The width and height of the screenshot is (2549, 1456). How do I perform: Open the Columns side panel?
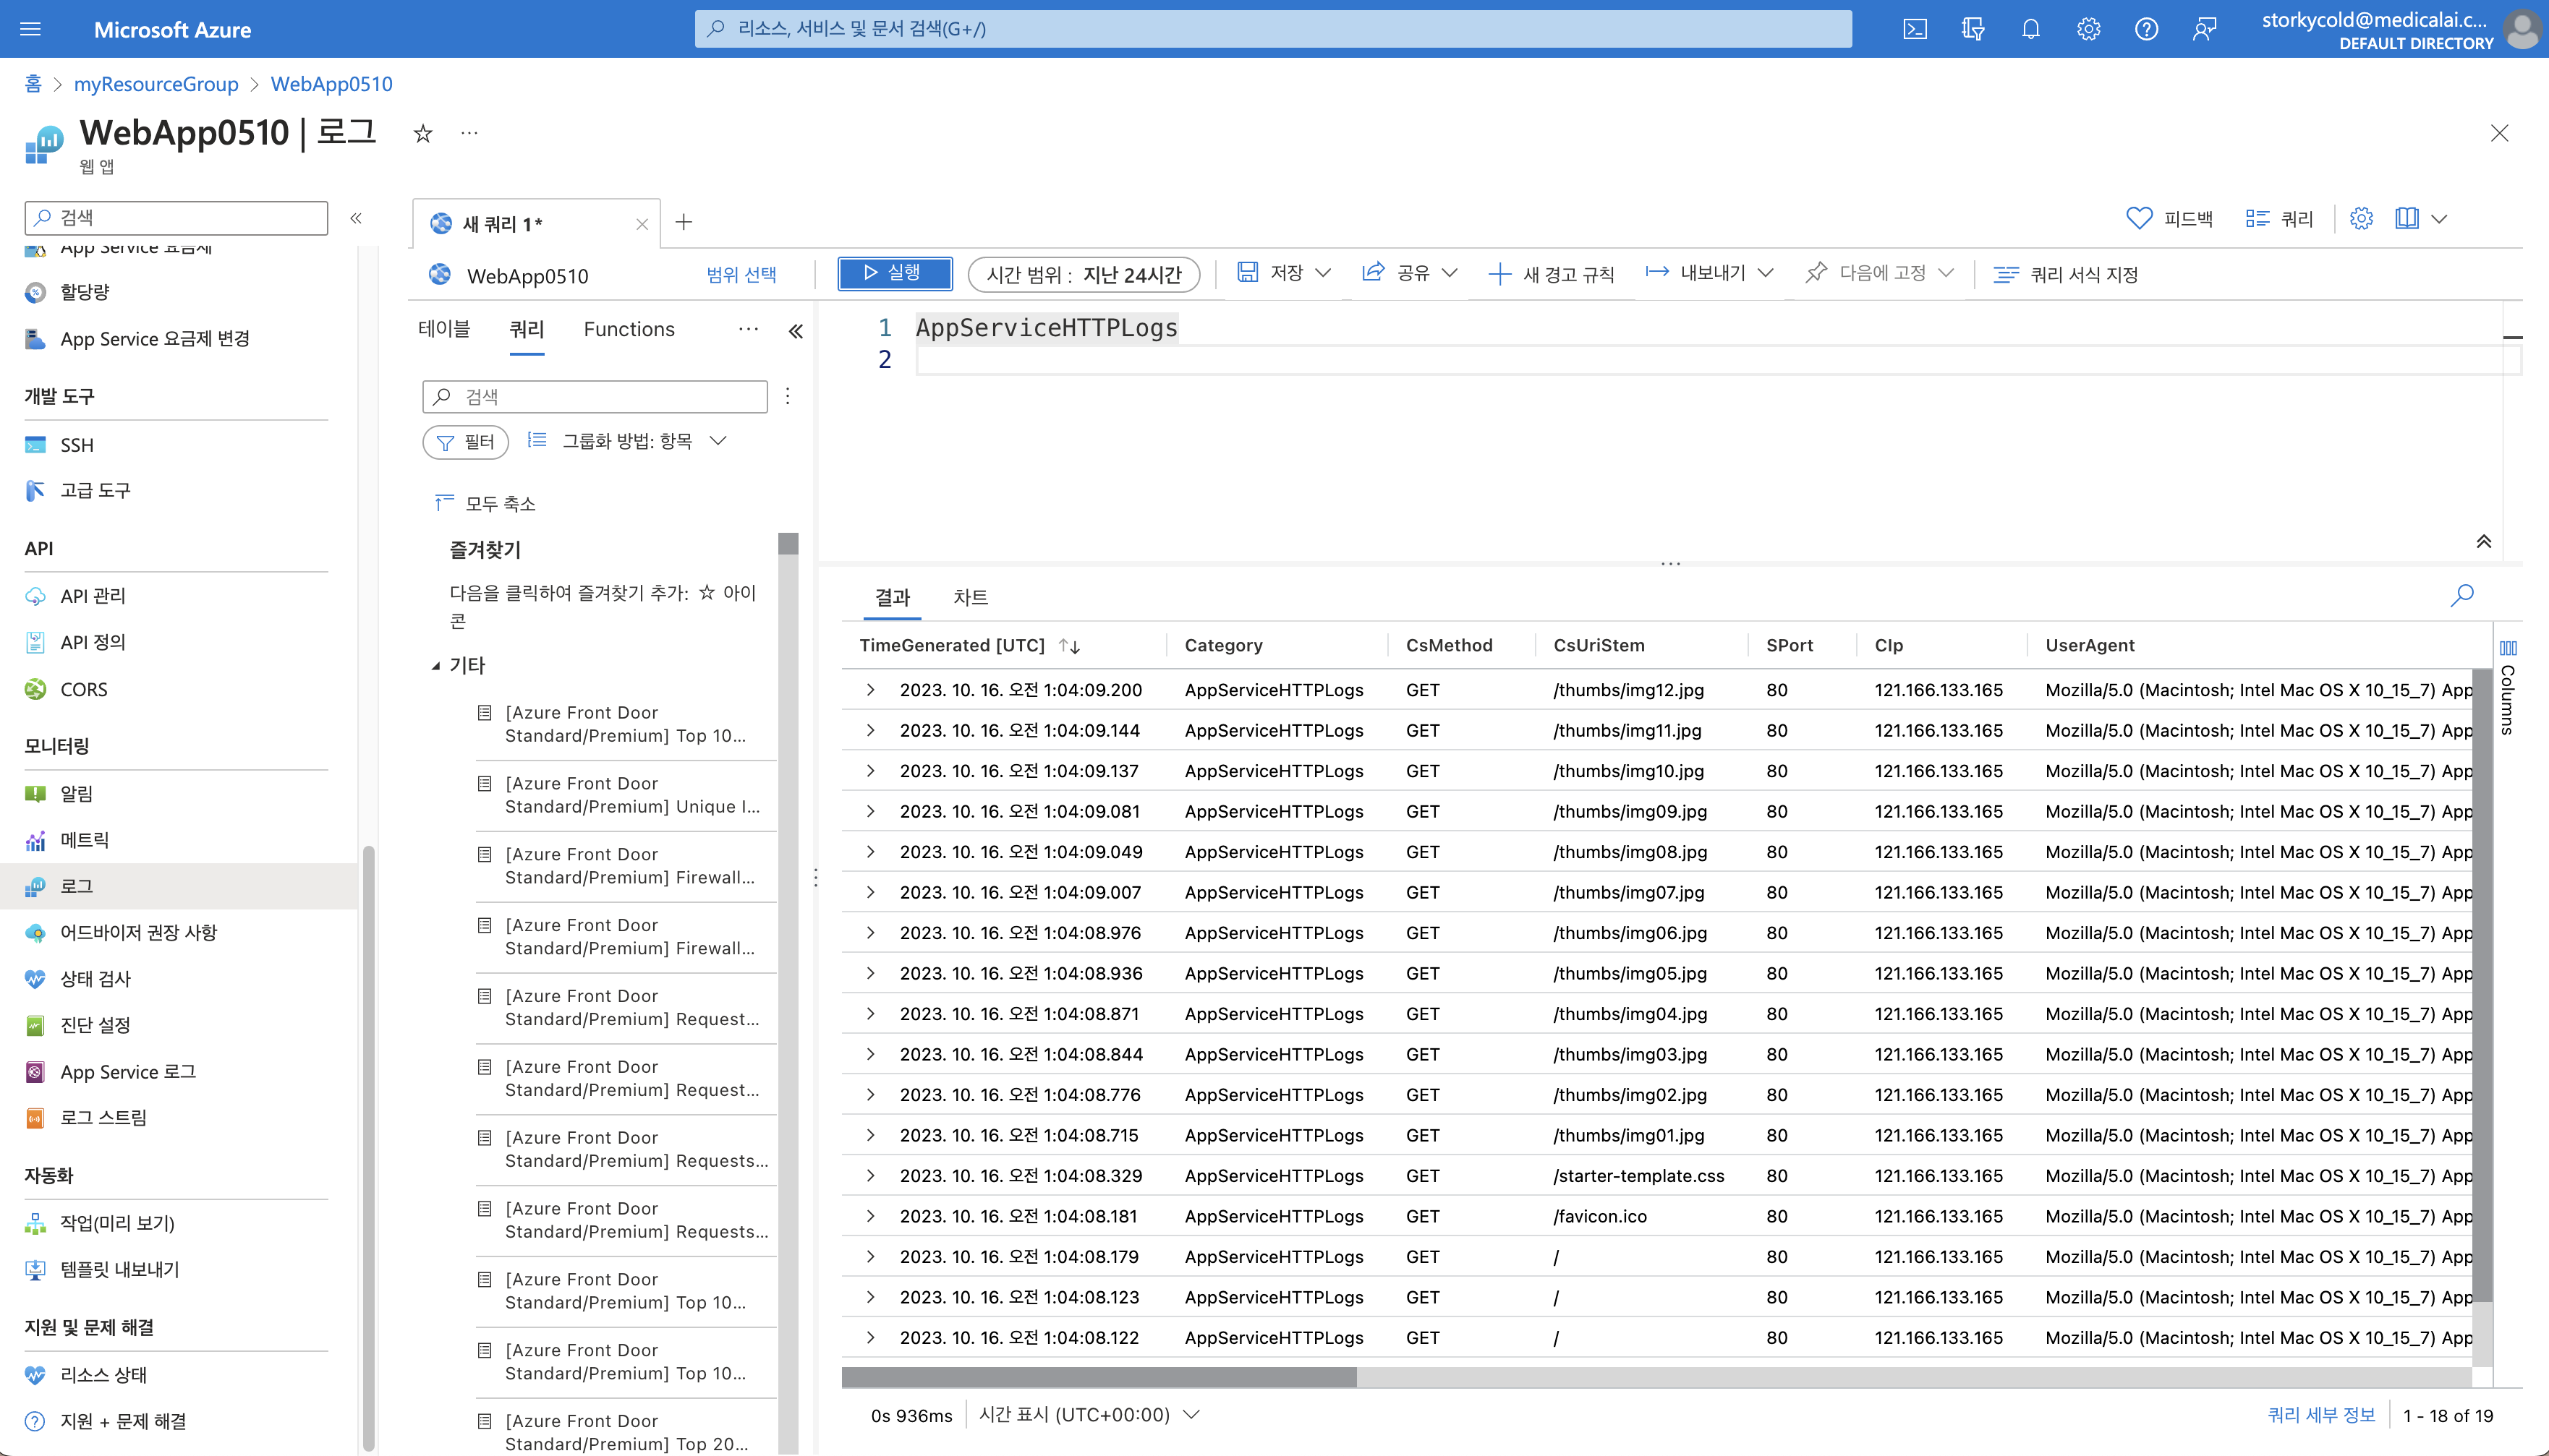pos(2508,689)
